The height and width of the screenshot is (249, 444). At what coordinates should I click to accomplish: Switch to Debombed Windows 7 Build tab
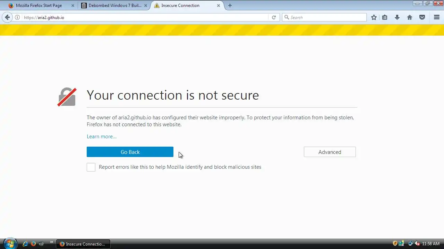[115, 6]
